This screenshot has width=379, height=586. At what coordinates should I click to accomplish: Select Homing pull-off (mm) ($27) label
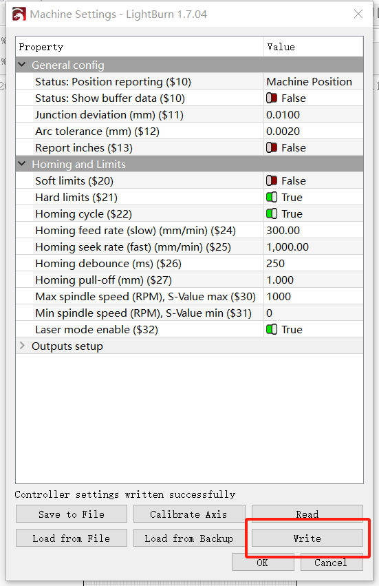tap(103, 280)
